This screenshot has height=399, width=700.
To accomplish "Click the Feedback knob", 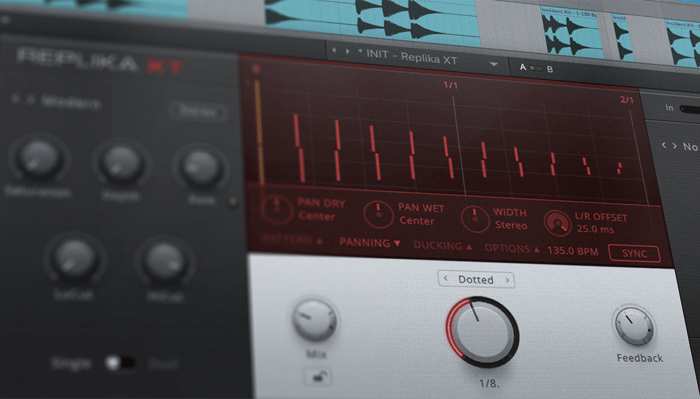I will pyautogui.click(x=633, y=327).
